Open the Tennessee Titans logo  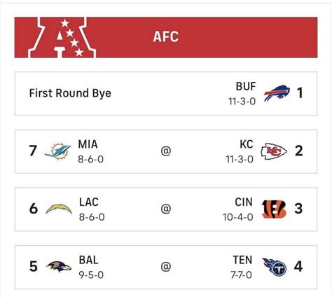275,267
